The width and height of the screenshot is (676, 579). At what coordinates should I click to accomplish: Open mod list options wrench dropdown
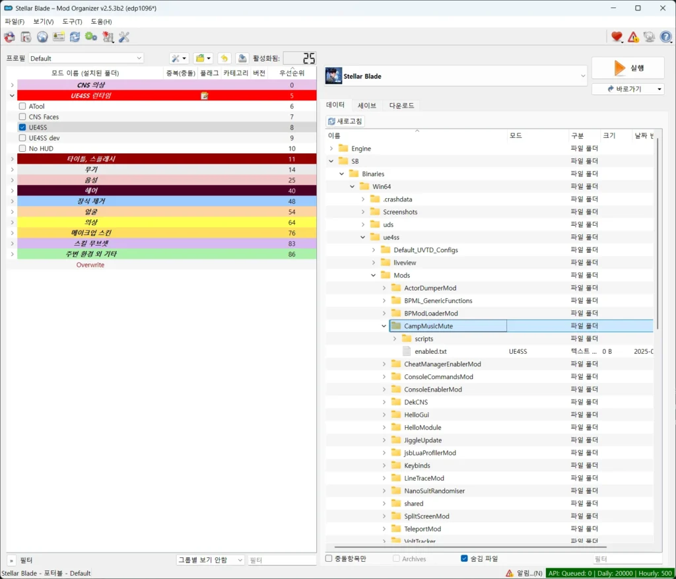pos(179,58)
